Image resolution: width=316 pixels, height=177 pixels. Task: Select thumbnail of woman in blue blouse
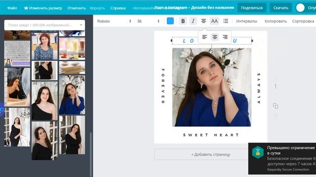pyautogui.click(x=72, y=95)
